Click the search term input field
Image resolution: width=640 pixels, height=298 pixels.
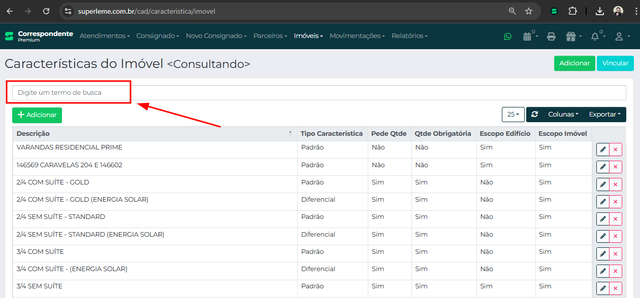(x=319, y=93)
